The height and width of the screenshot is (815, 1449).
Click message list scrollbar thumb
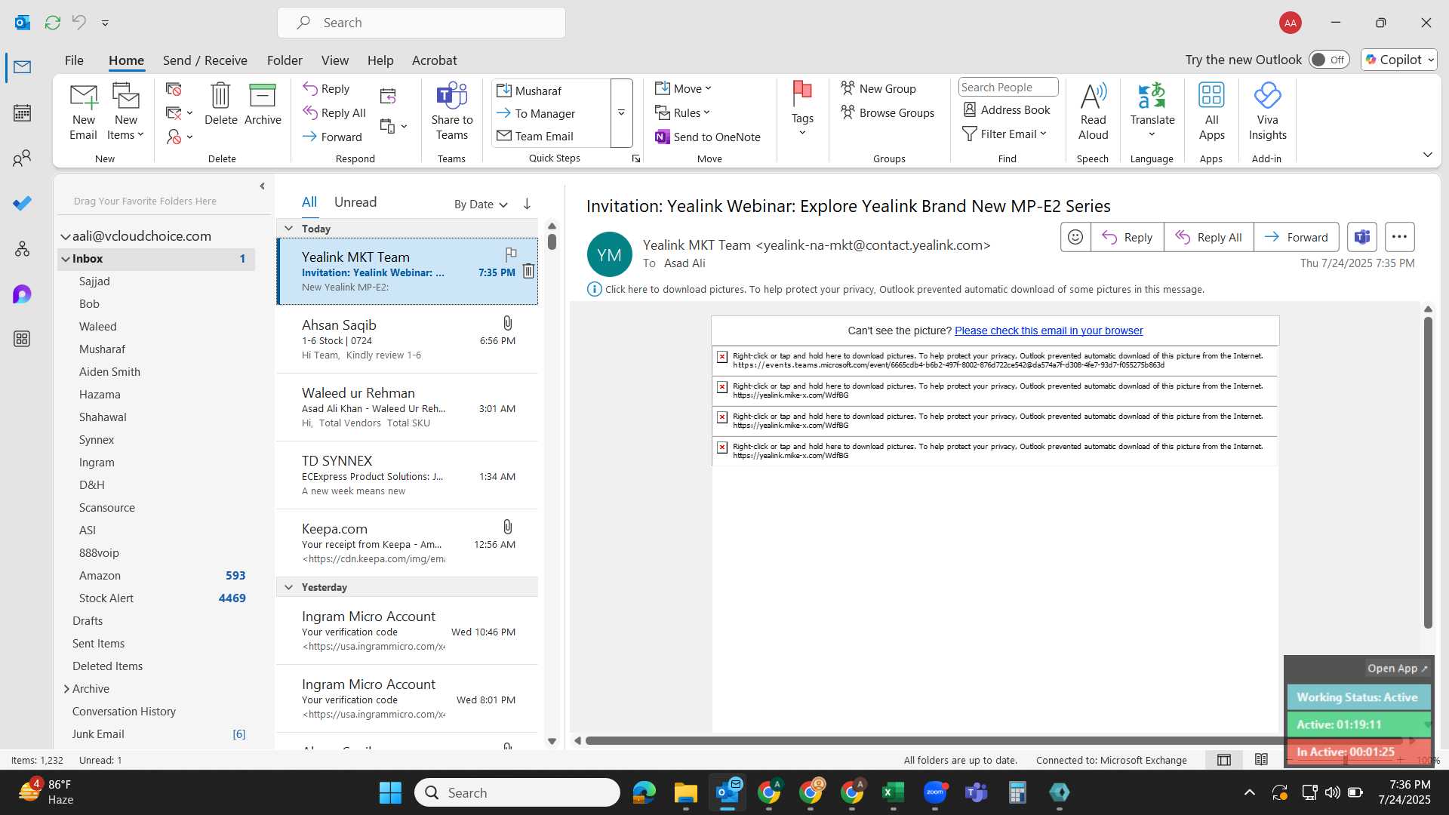pyautogui.click(x=552, y=241)
